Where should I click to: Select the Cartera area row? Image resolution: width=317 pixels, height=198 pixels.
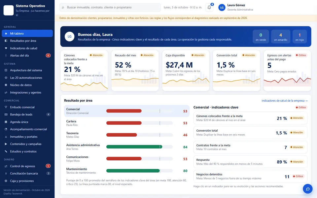(127, 123)
